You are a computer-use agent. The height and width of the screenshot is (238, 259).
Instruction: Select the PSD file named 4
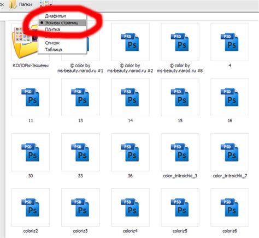coord(229,42)
